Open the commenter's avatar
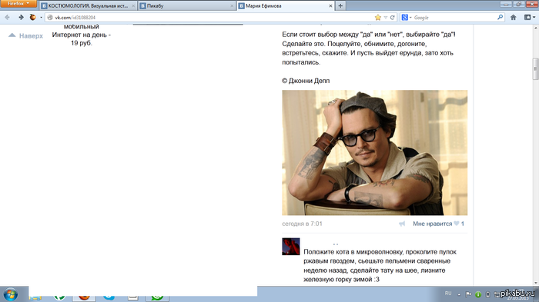This screenshot has height=302, width=539. point(291,247)
